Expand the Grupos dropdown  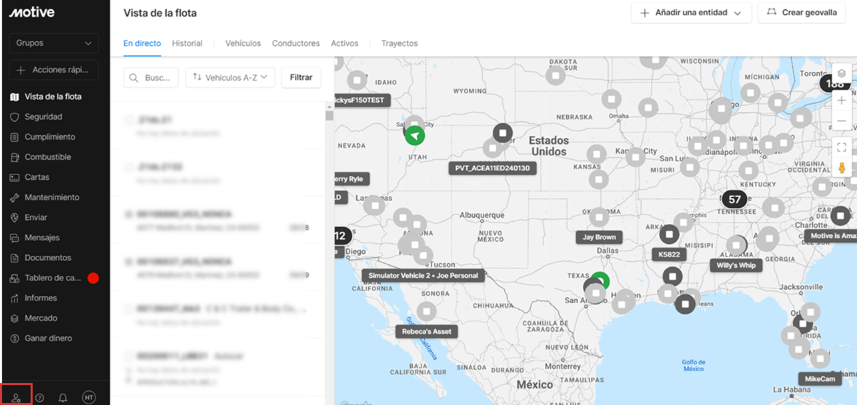coord(54,43)
